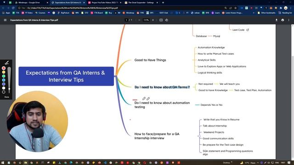Switch to the Project YouTube Videos 2022 tab
This screenshot has width=294, height=165.
click(x=105, y=3)
